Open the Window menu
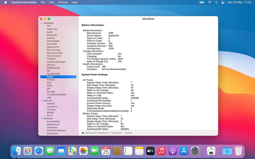This screenshot has height=159, width=255. click(x=63, y=2)
